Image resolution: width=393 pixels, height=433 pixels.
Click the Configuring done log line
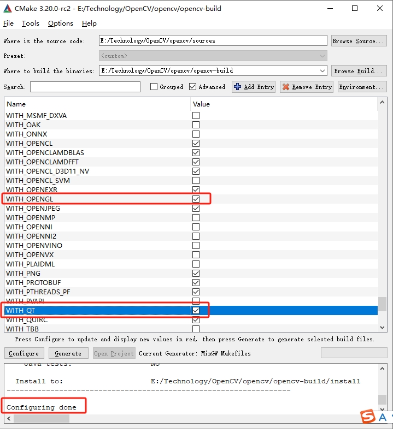(x=42, y=407)
